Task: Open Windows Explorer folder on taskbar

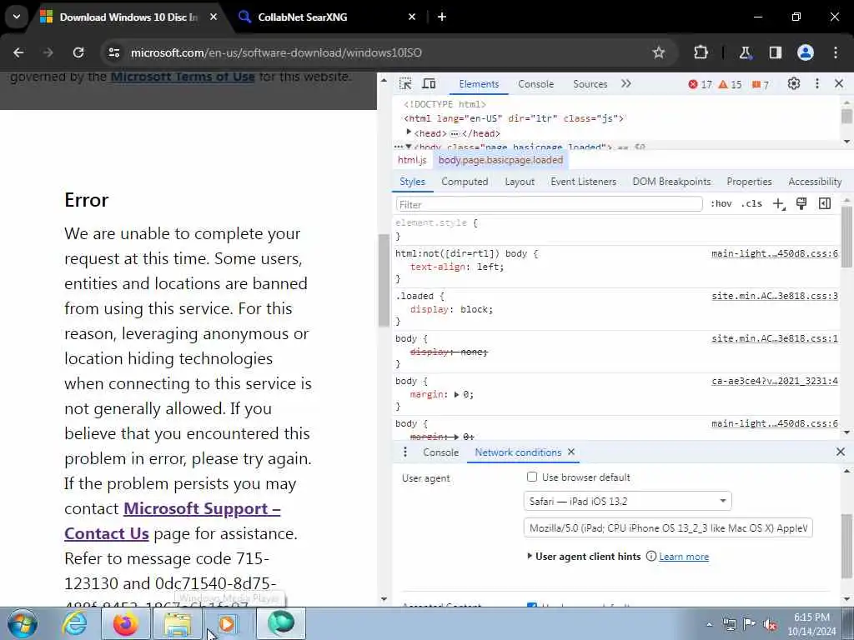Action: [x=178, y=623]
